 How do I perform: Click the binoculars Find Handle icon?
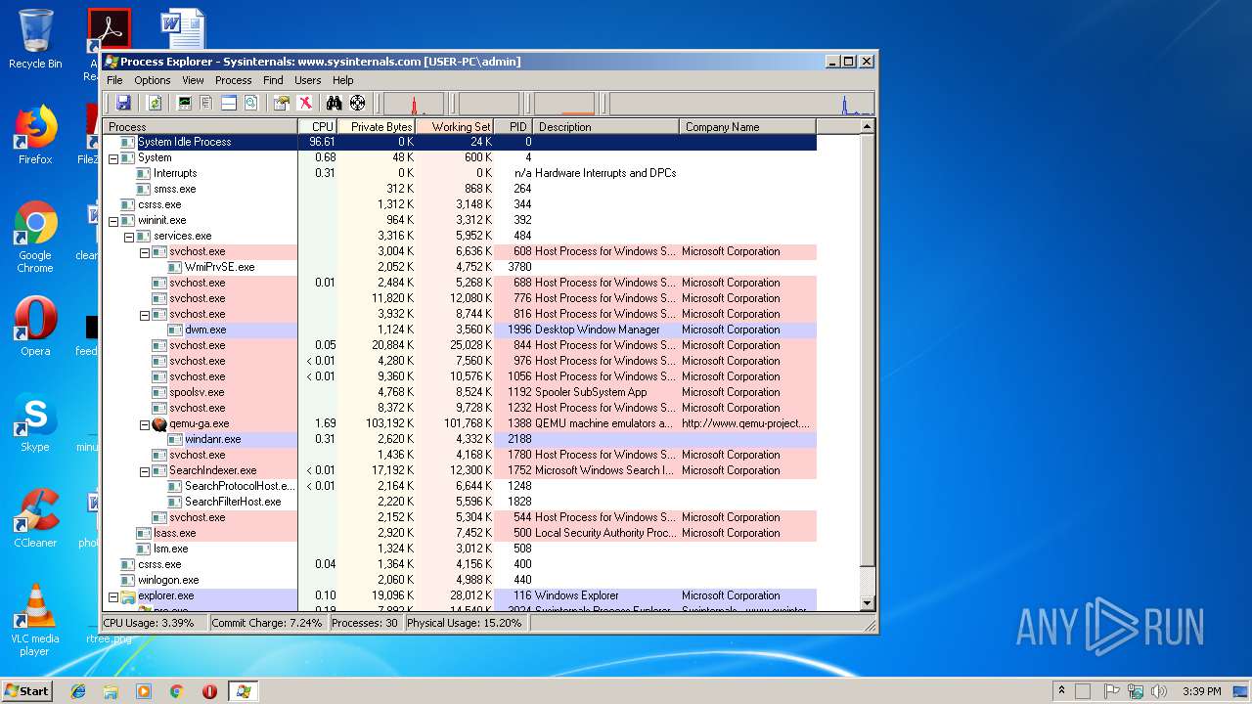334,103
